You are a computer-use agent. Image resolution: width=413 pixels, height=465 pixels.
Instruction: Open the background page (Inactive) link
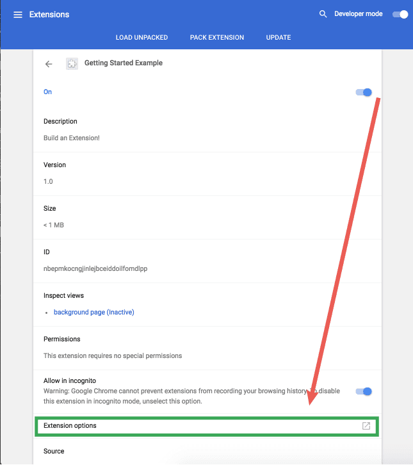[93, 312]
